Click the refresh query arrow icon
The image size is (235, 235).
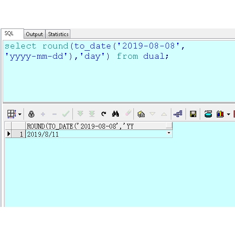(x=104, y=114)
